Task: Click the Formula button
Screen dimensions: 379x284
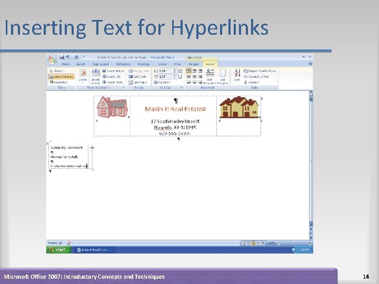Action: [x=252, y=83]
